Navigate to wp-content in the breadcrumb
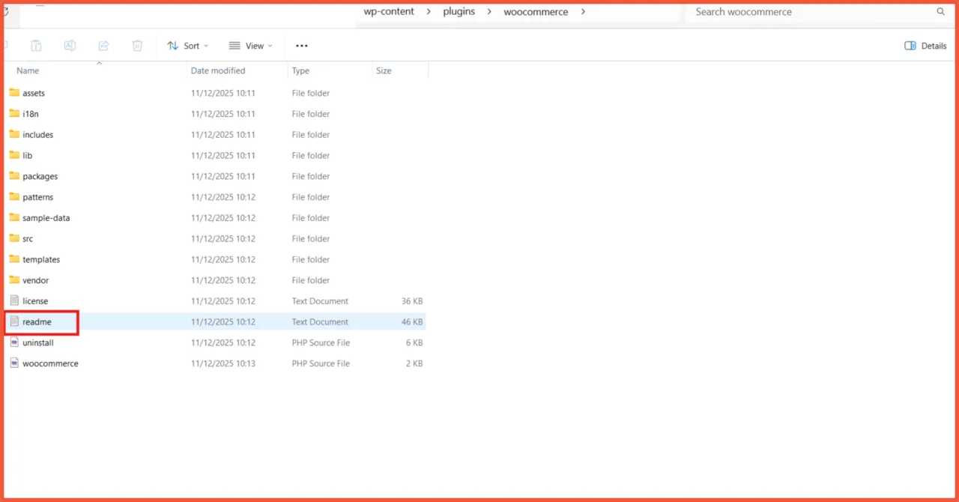This screenshot has width=959, height=502. click(388, 12)
